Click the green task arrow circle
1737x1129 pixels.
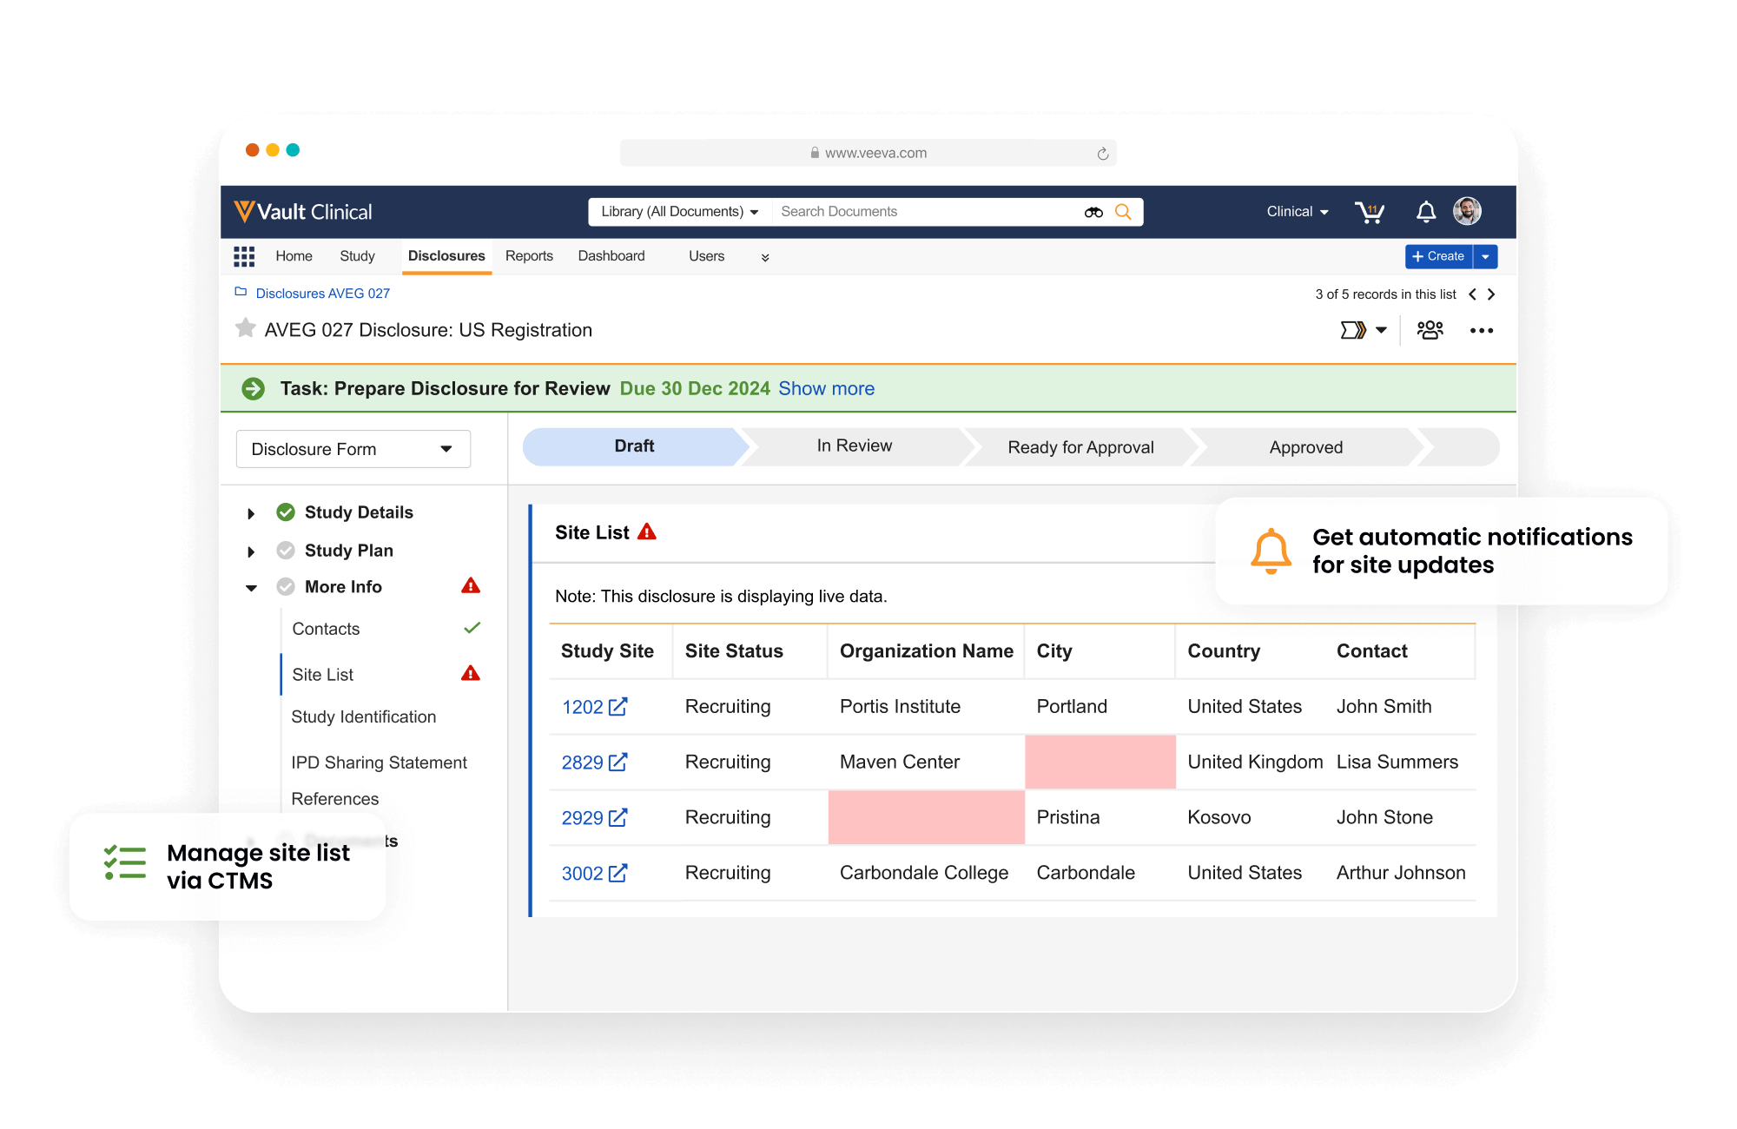point(254,388)
